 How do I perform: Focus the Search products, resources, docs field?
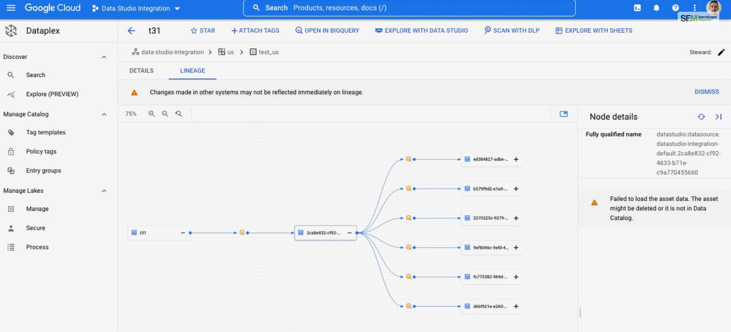coord(409,8)
